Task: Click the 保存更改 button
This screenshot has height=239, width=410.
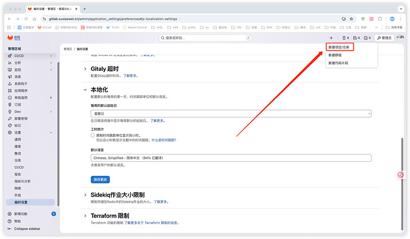Action: (x=100, y=179)
